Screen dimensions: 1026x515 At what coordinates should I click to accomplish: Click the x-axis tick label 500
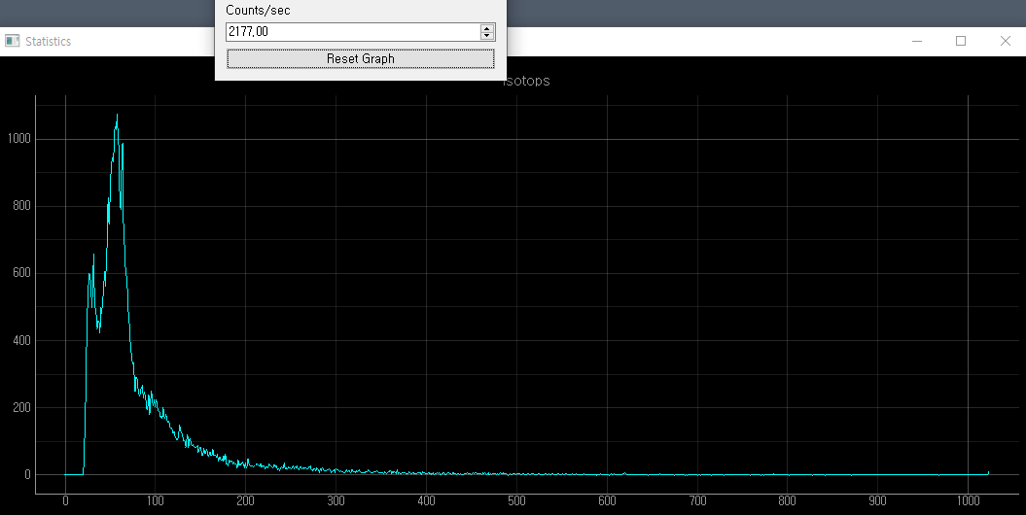coord(516,501)
